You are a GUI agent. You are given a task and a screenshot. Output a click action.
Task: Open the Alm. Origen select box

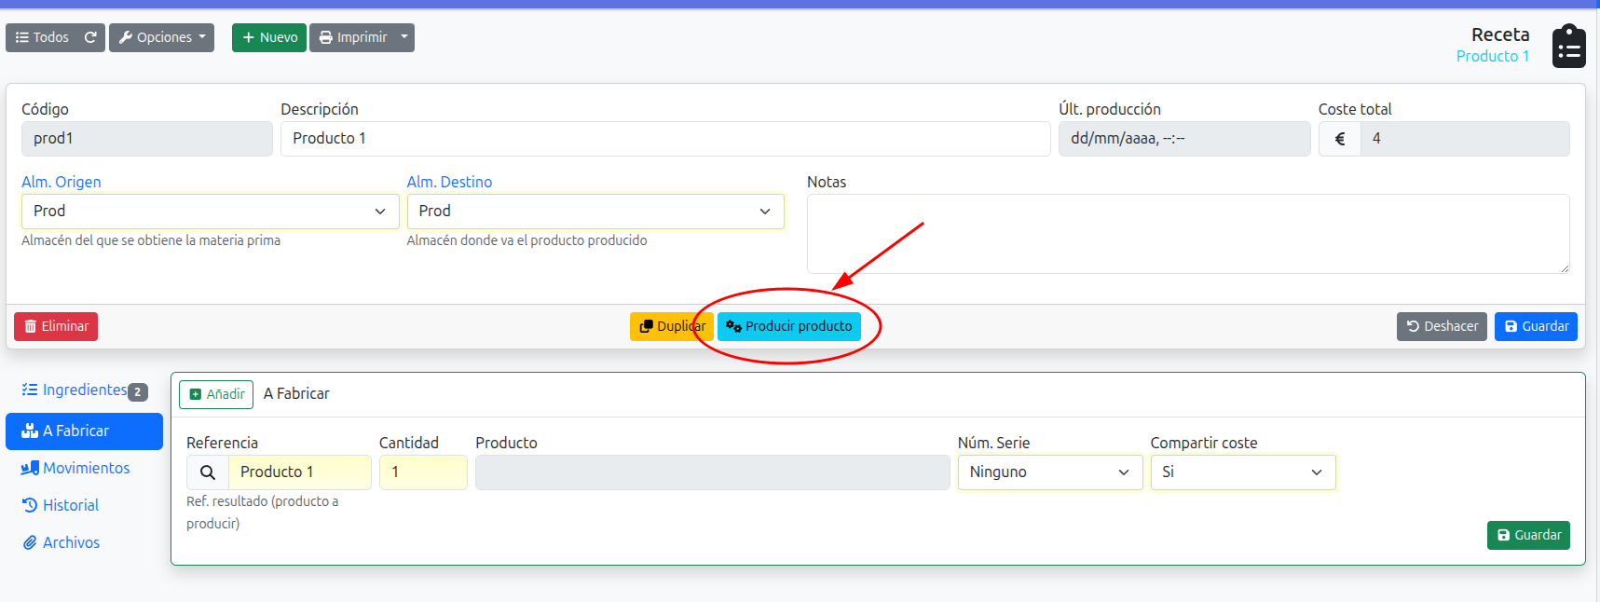tap(210, 212)
